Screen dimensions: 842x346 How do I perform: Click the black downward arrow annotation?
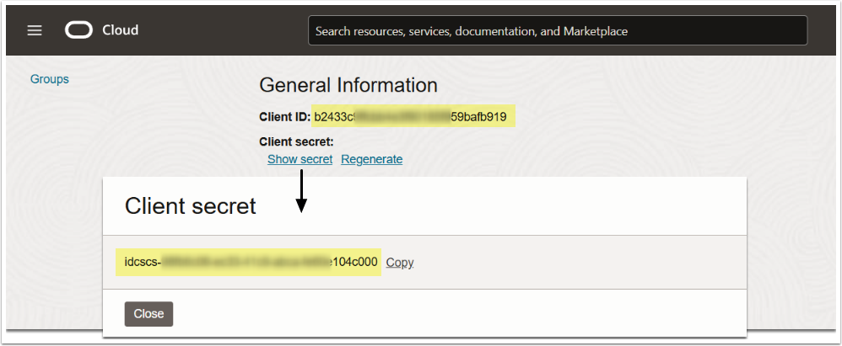click(301, 192)
